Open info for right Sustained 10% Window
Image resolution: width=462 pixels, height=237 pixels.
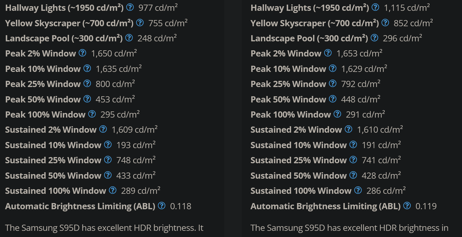tap(353, 144)
